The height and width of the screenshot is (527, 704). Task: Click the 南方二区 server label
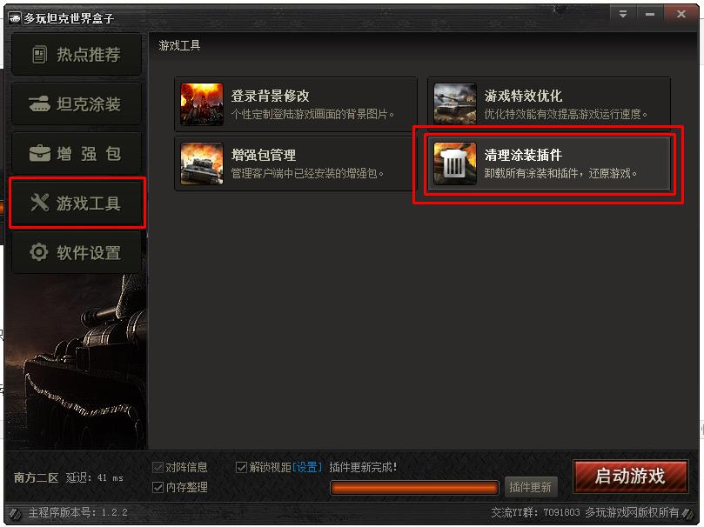coord(36,477)
